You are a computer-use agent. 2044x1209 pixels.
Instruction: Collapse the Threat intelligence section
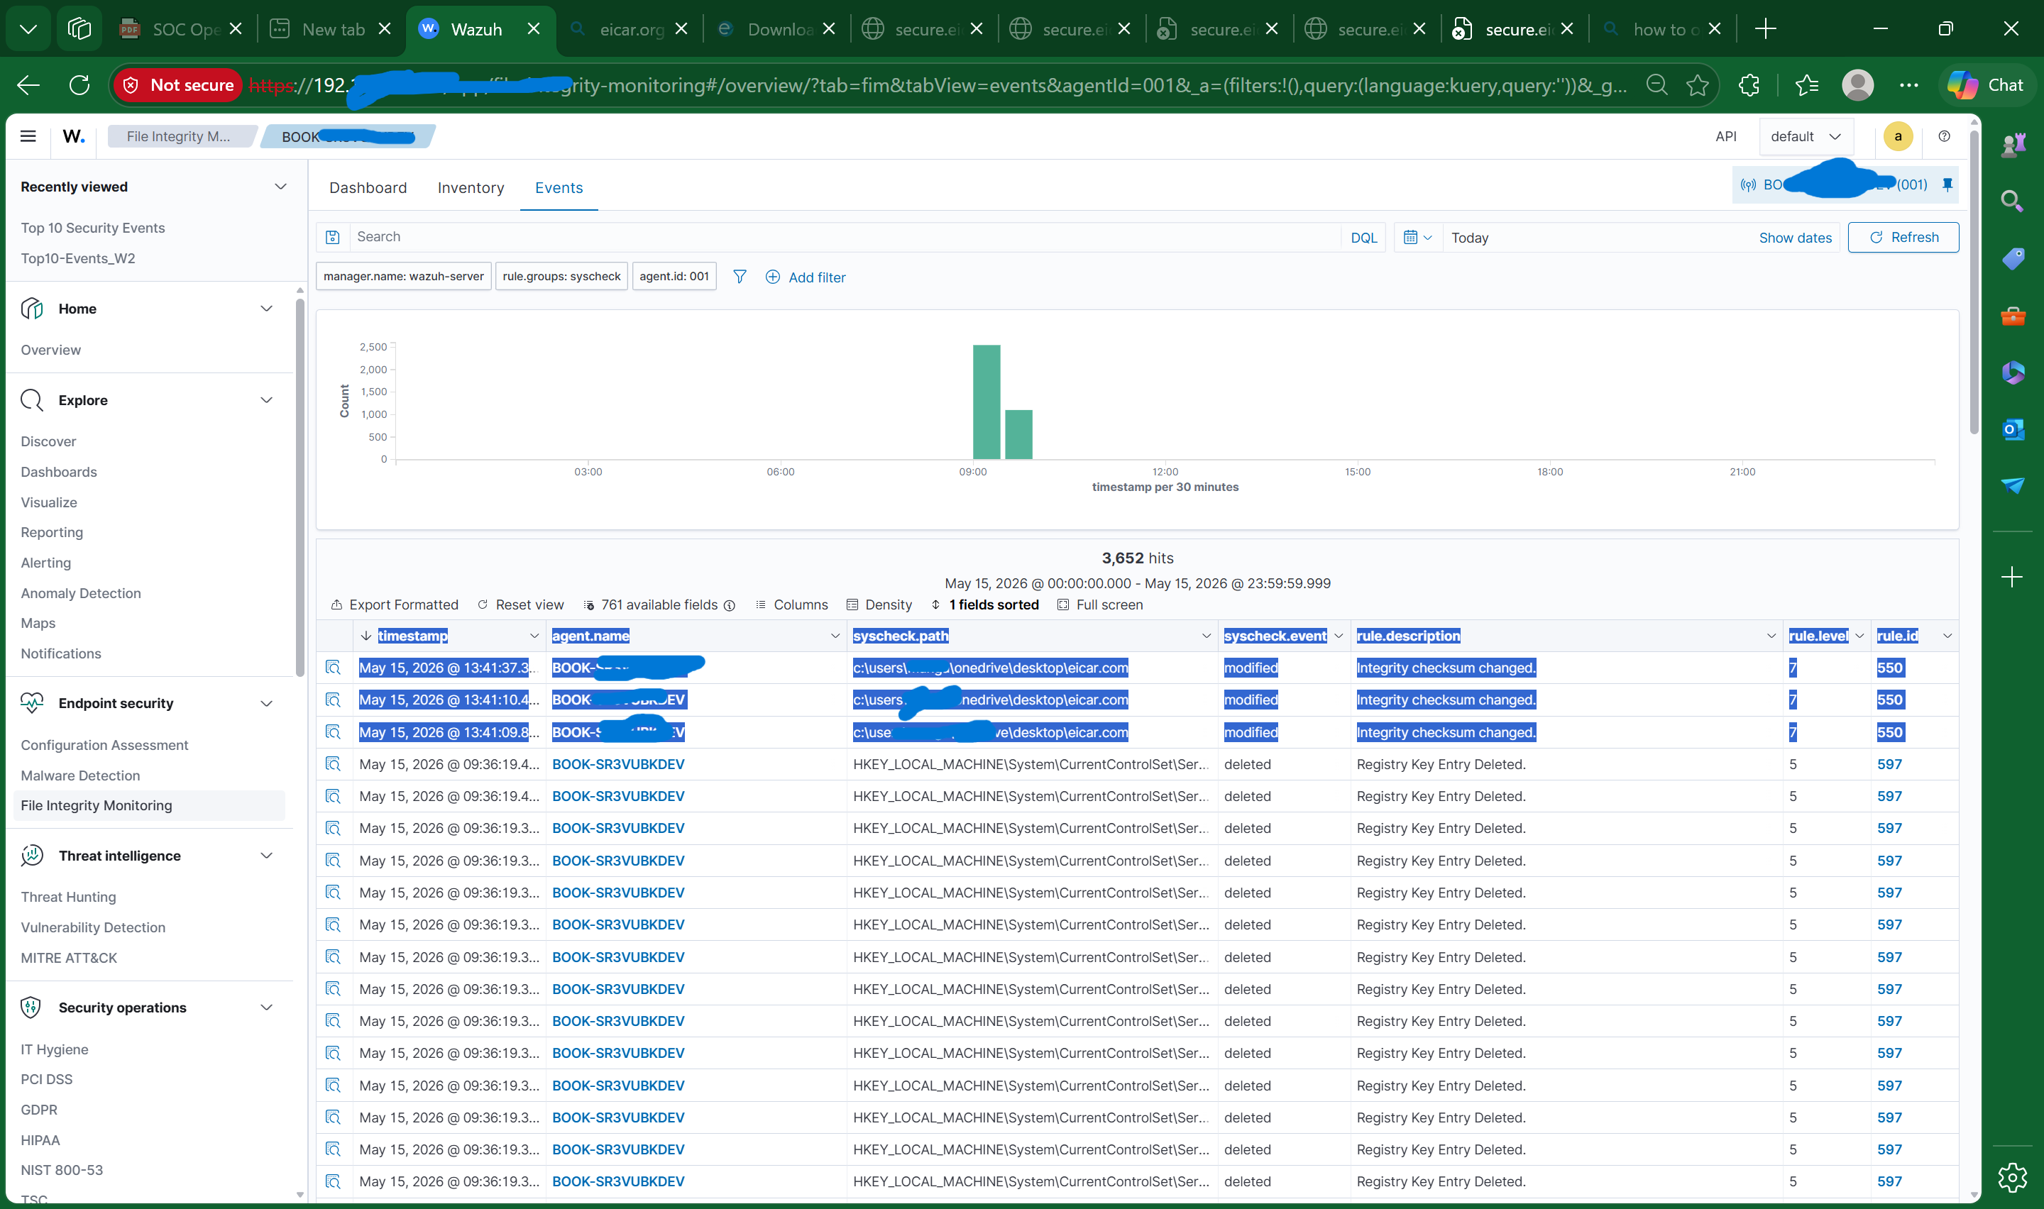(266, 856)
